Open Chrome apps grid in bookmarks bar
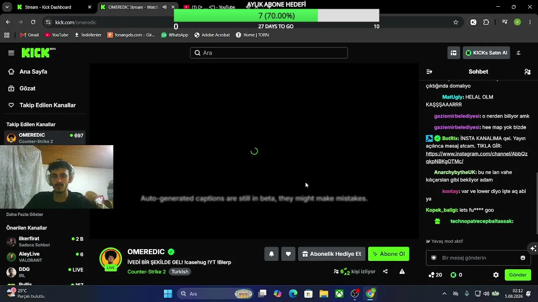This screenshot has width=538, height=302. tap(7, 35)
